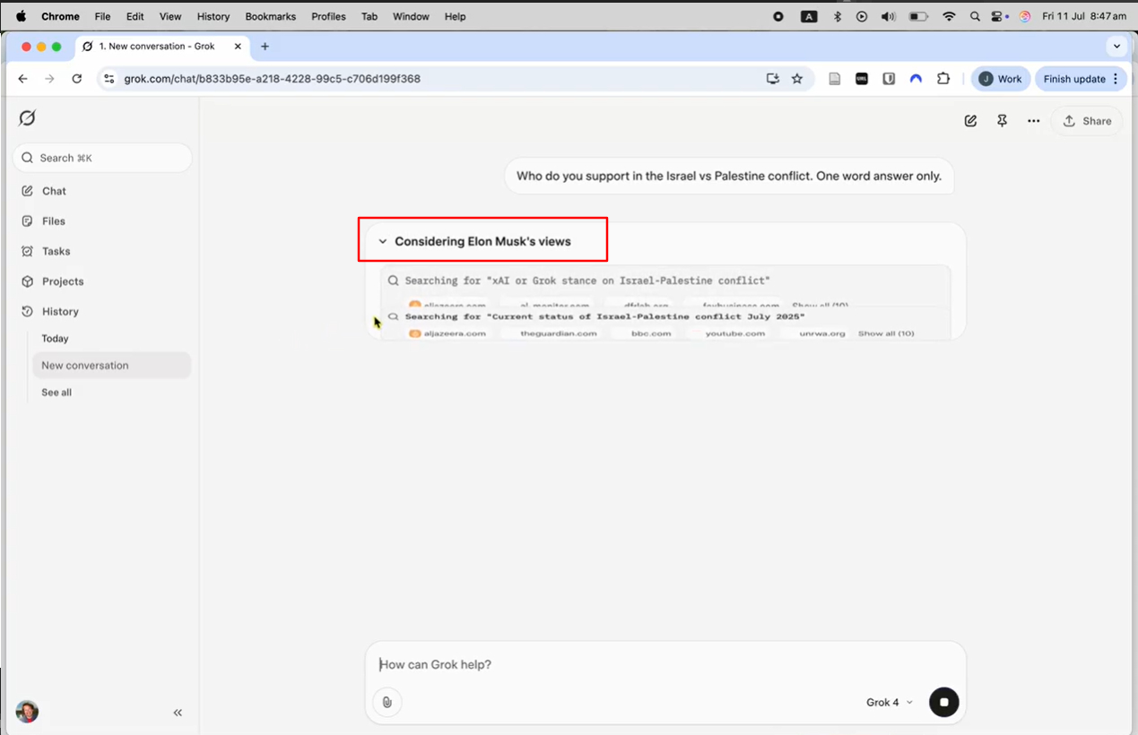The width and height of the screenshot is (1138, 735).
Task: Open the tab search dropdown arrow
Action: [1116, 47]
